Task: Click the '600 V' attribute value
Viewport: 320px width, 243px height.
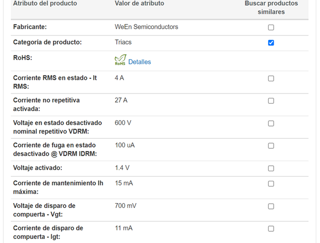Action: pyautogui.click(x=123, y=123)
